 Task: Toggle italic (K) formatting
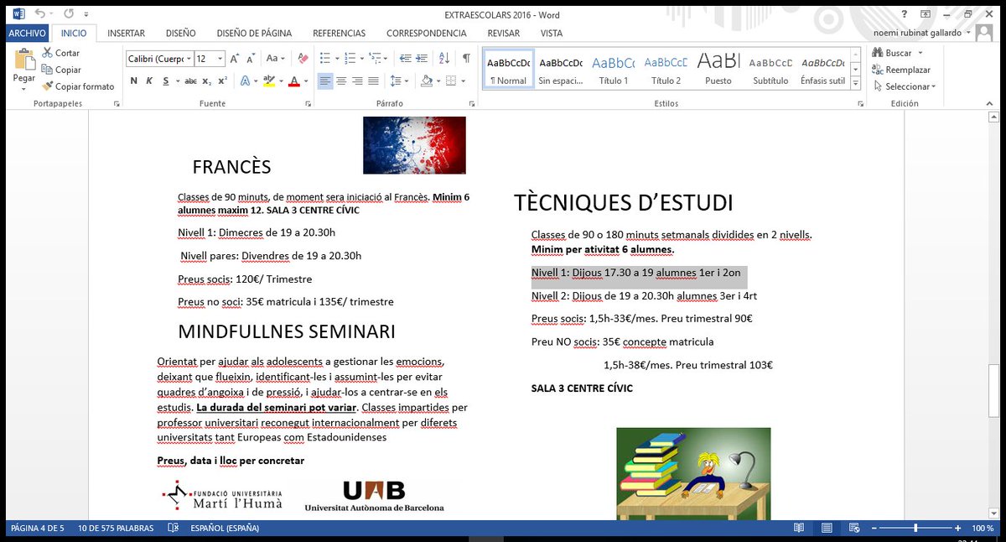pos(149,81)
